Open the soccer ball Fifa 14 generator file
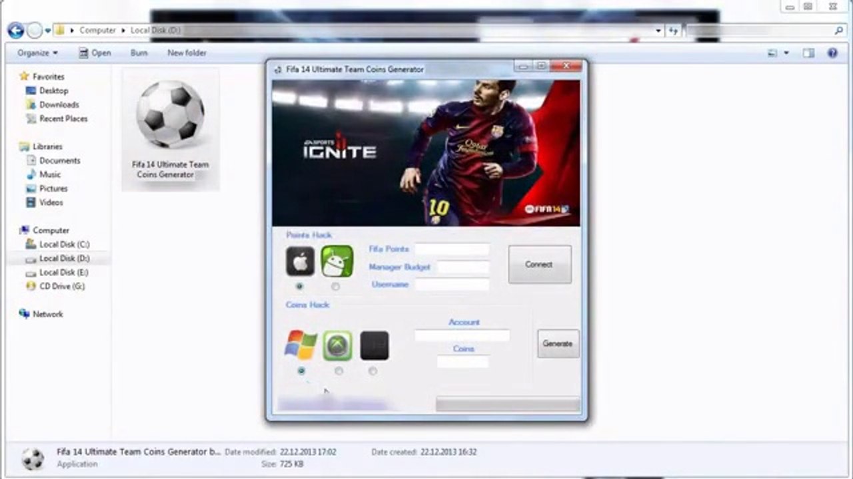The width and height of the screenshot is (853, 479). (171, 130)
